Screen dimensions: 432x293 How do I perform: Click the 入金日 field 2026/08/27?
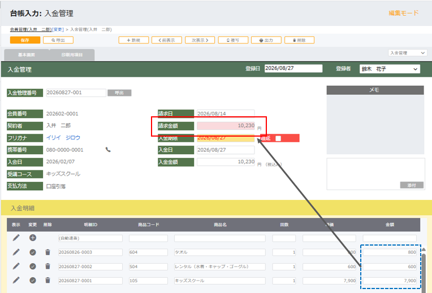[x=226, y=150]
